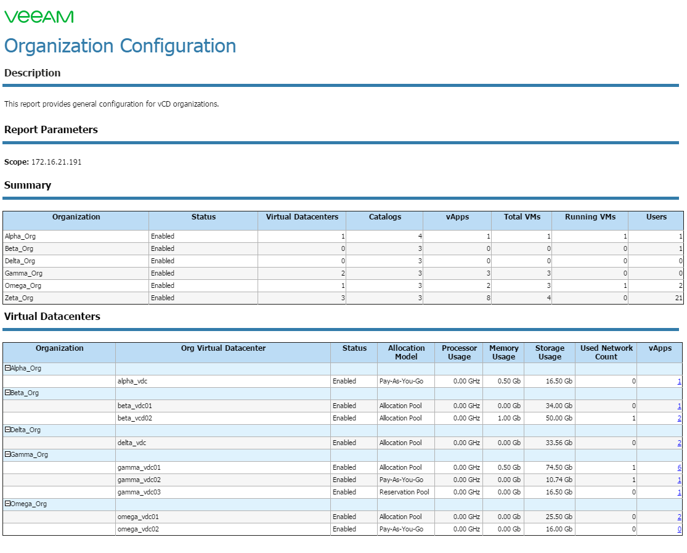The image size is (687, 553).
Task: Select the gamma_vdc01 datacenter name
Action: coord(139,467)
